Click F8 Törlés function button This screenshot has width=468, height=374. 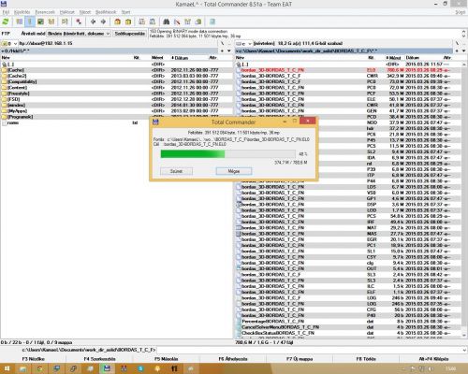tap(367, 359)
